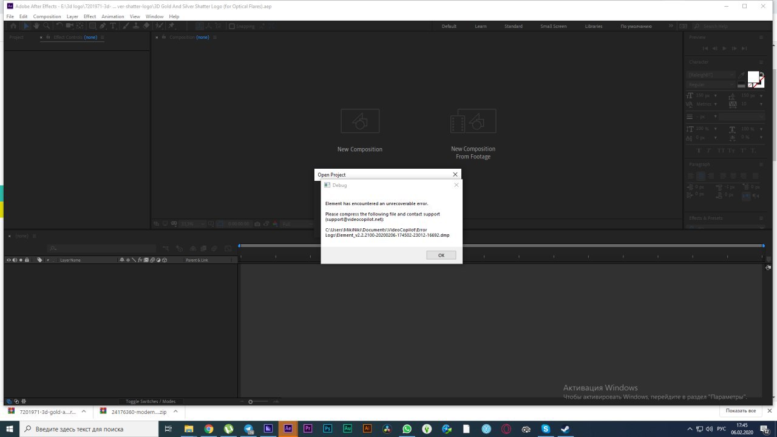Go to first frame in Preview
777x437 pixels.
tap(705, 48)
